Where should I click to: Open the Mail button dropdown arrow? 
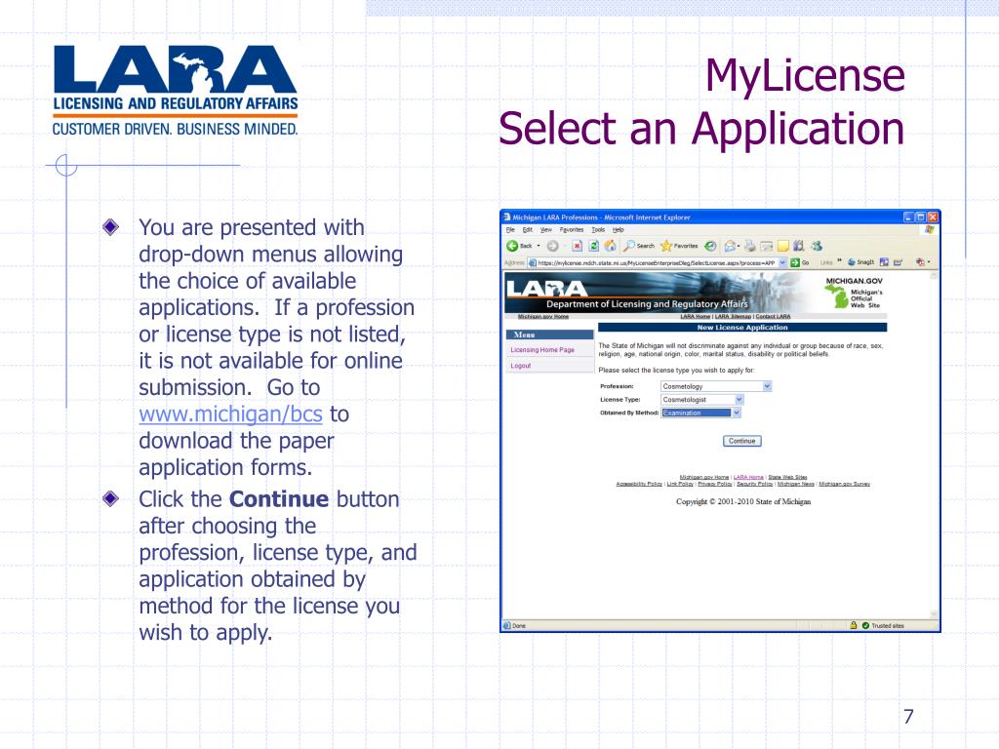(739, 246)
